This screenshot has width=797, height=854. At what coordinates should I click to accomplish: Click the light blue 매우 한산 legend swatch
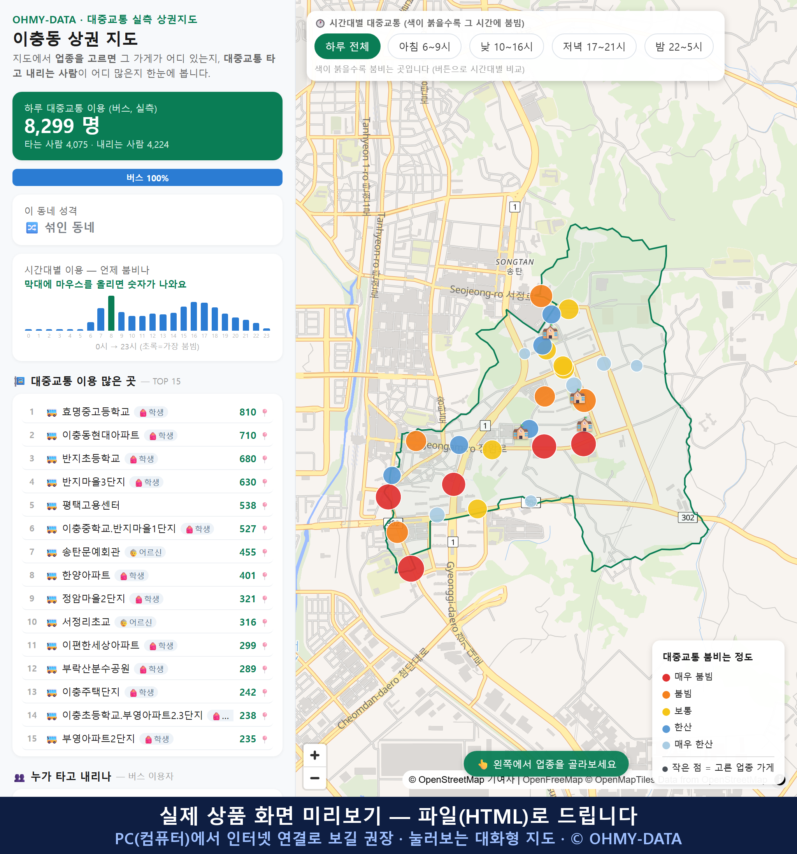point(666,745)
